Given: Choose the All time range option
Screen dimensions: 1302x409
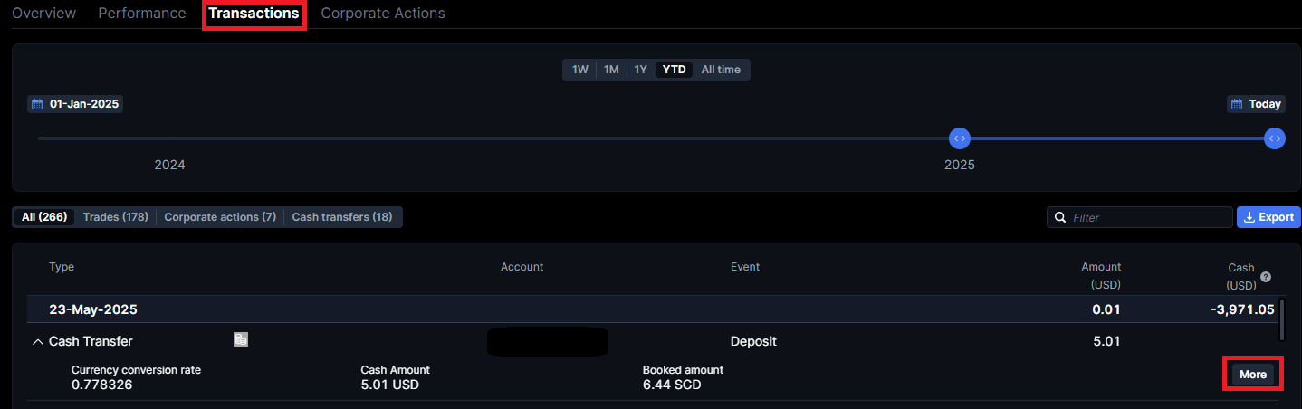Looking at the screenshot, I should click(721, 70).
